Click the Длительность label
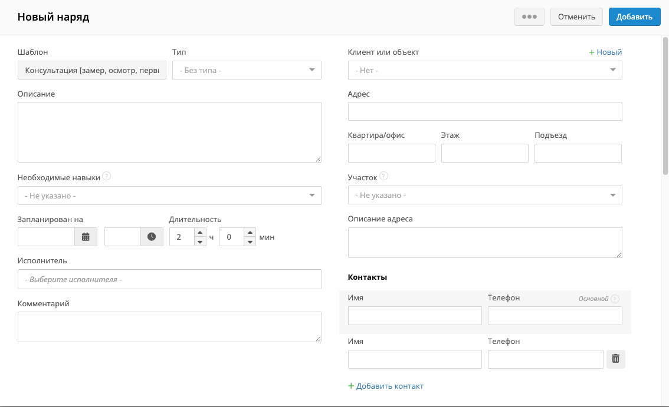Viewport: 669px width, 407px height. click(195, 220)
